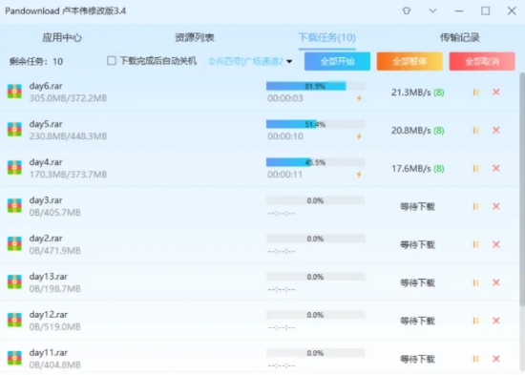Remove the day11.rar task
This screenshot has height=375, width=525.
tap(496, 360)
